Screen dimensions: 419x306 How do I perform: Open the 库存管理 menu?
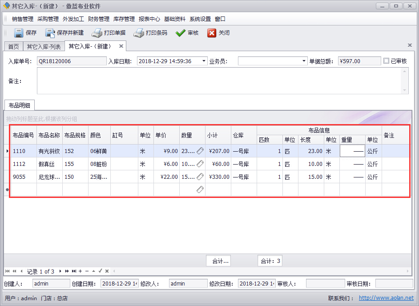124,19
